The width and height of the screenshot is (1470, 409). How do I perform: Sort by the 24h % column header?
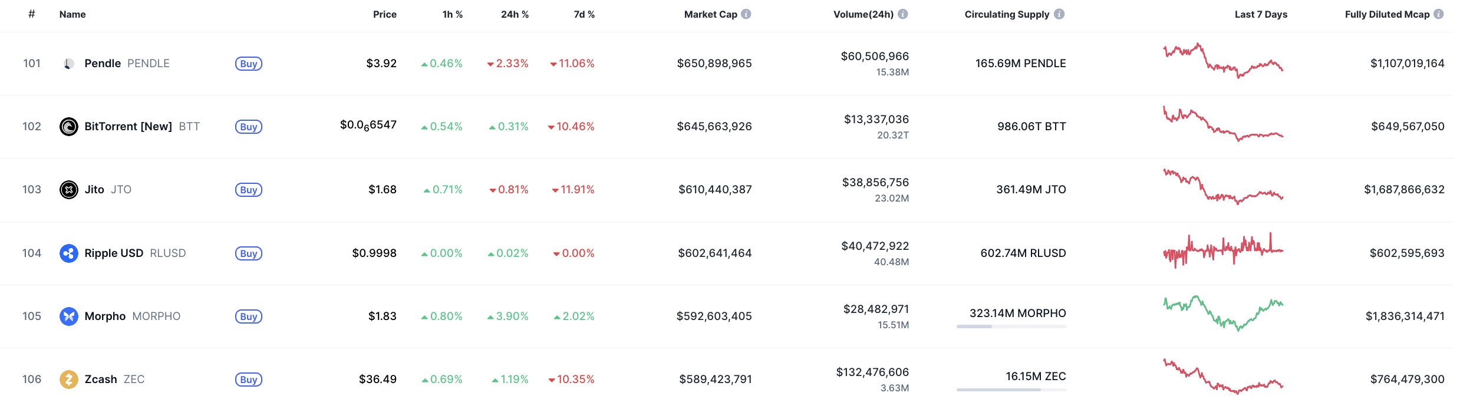point(515,14)
